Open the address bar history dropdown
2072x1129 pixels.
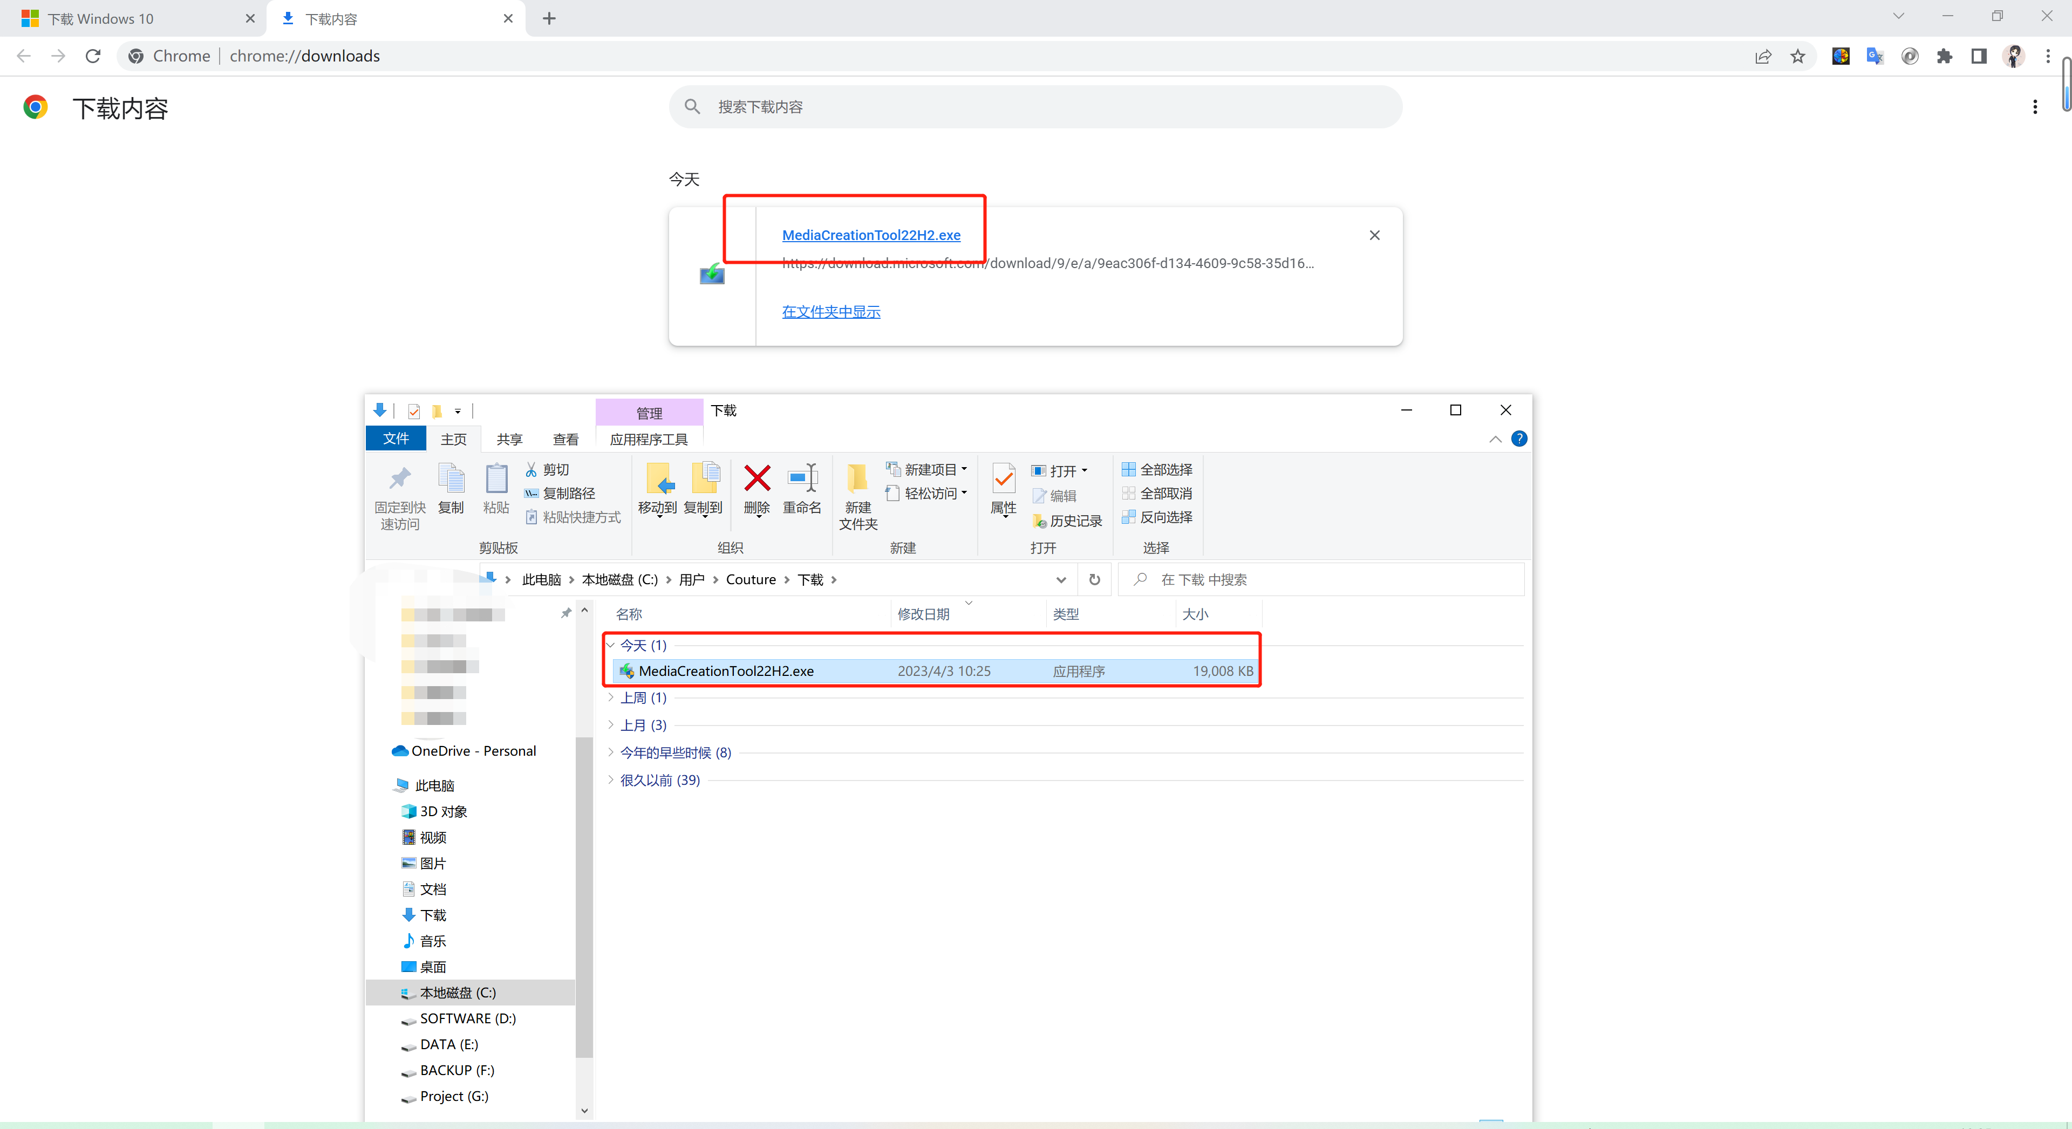(1061, 580)
